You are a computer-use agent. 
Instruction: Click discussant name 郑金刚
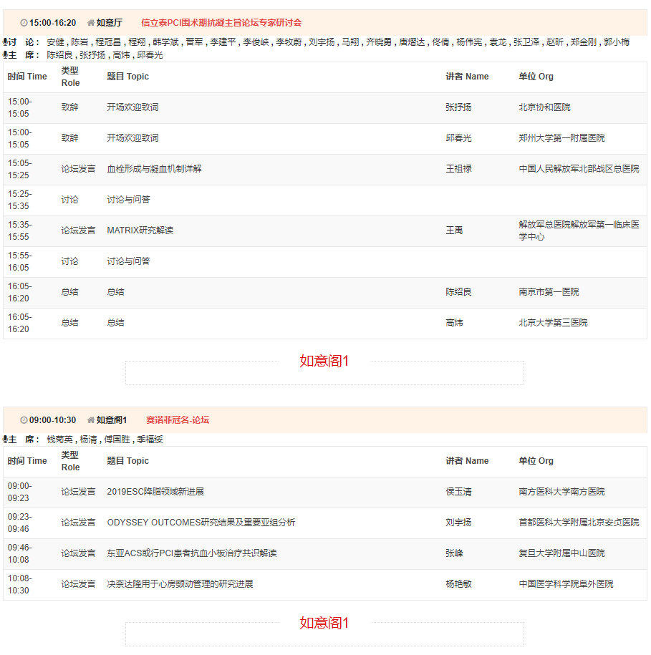coord(584,42)
